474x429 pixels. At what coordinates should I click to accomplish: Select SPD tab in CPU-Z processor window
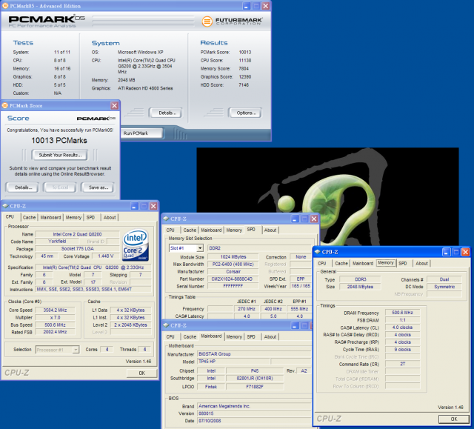[x=90, y=217]
